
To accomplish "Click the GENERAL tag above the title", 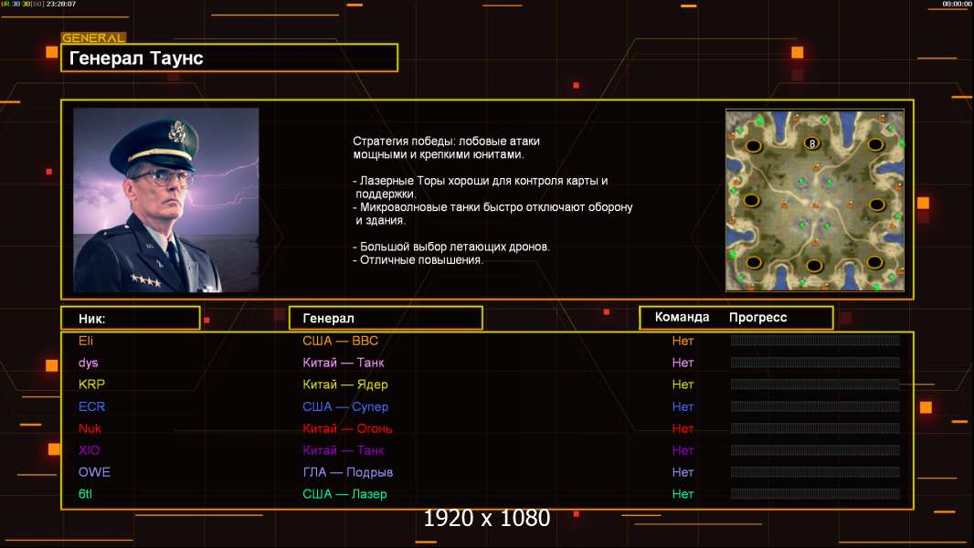I will tap(93, 38).
